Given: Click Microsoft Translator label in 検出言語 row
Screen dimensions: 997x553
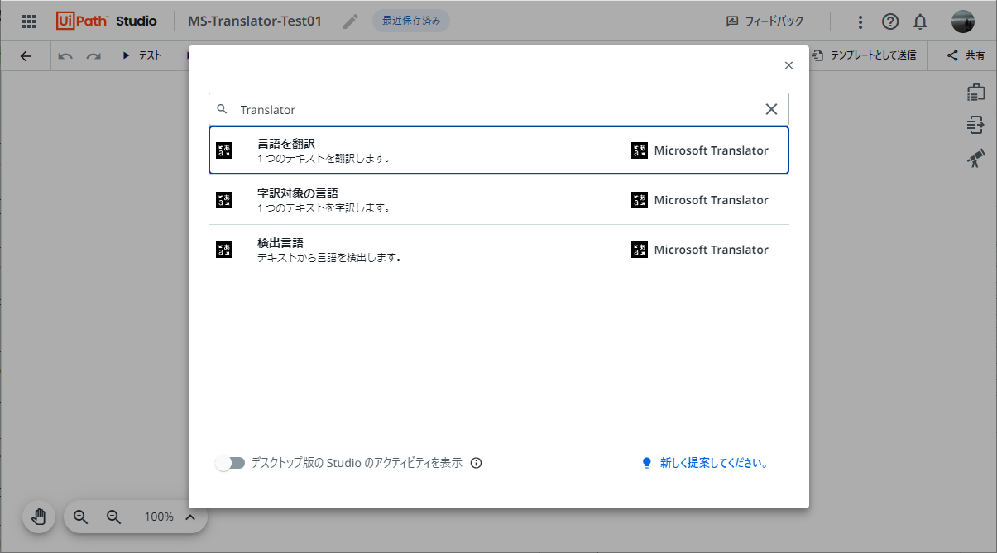Looking at the screenshot, I should point(711,250).
